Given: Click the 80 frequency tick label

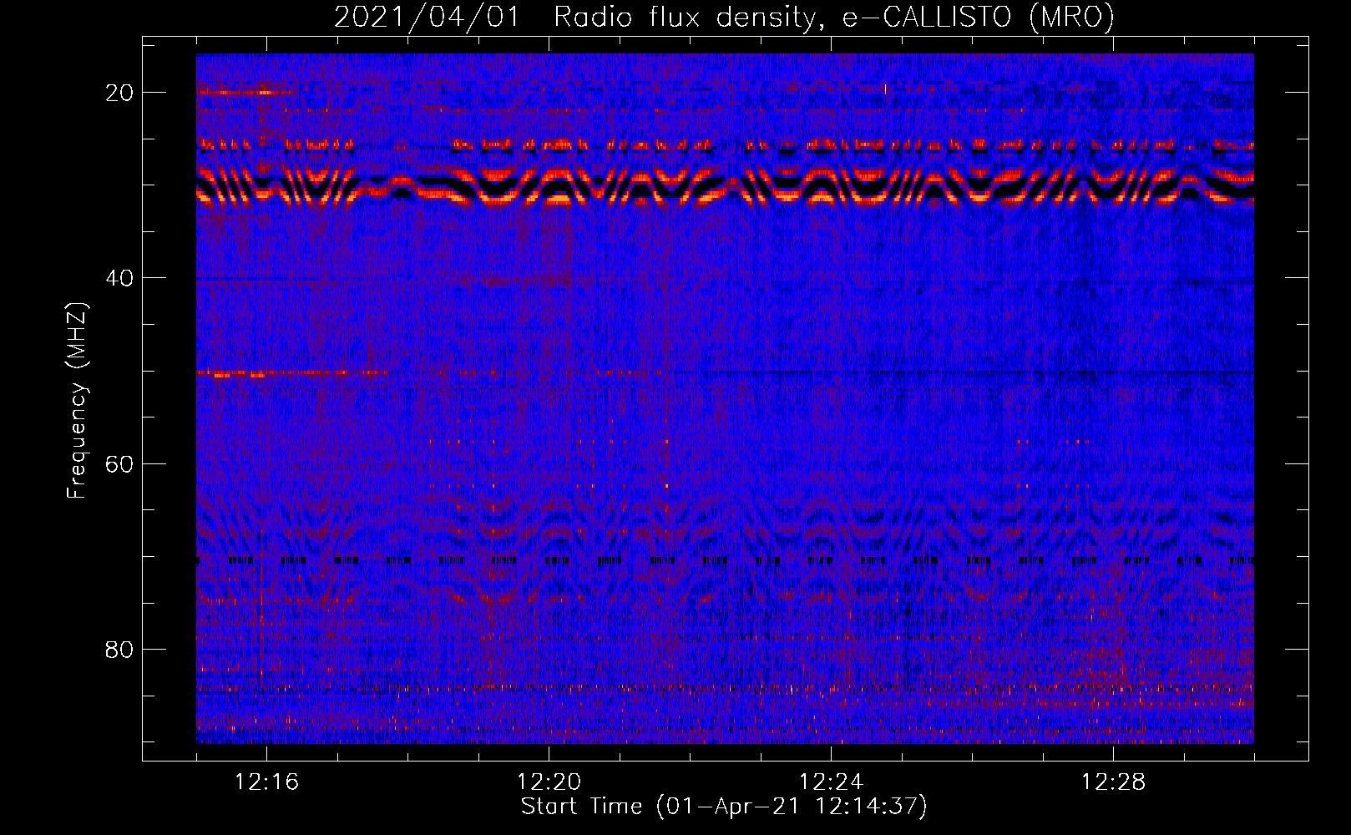Looking at the screenshot, I should point(119,650).
